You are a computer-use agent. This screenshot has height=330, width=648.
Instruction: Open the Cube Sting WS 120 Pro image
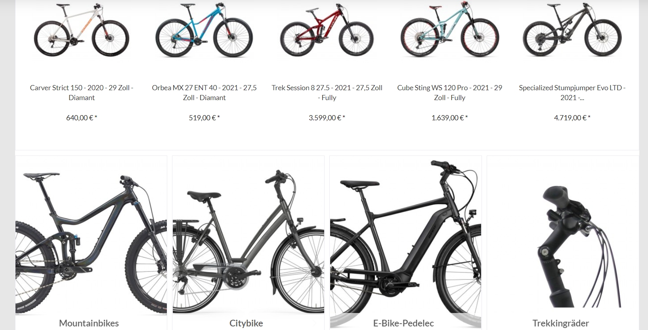tap(450, 31)
